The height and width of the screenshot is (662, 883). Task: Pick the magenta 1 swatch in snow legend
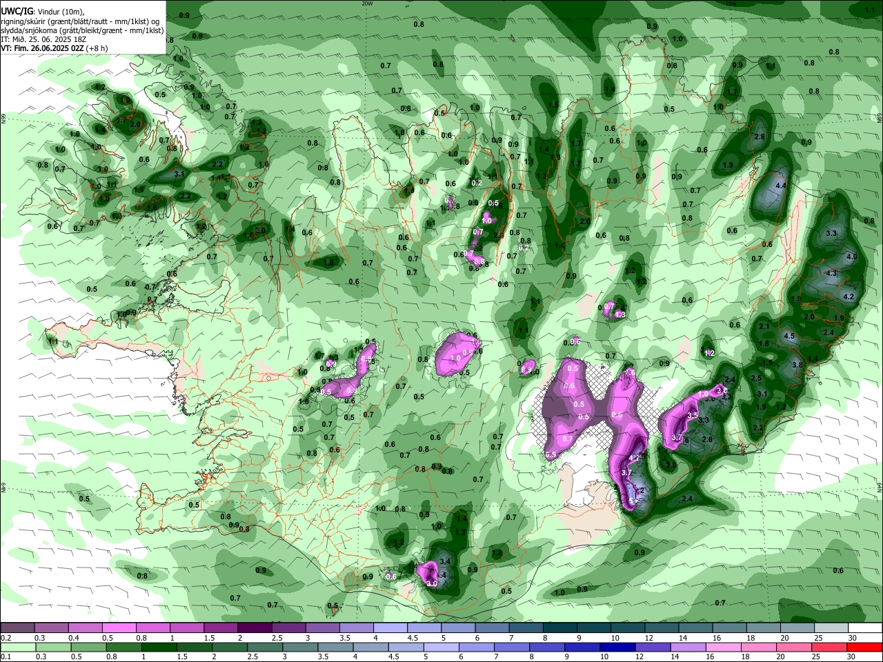pos(186,628)
